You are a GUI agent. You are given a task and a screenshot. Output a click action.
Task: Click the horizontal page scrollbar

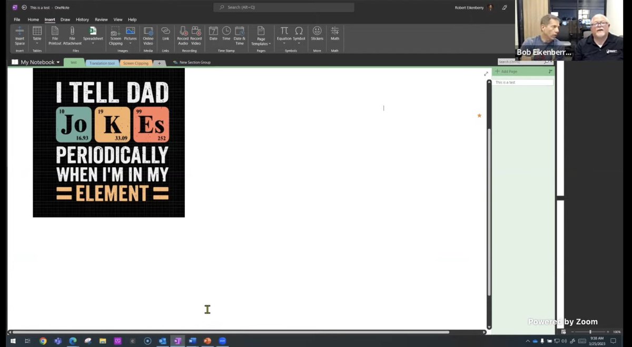pos(231,332)
